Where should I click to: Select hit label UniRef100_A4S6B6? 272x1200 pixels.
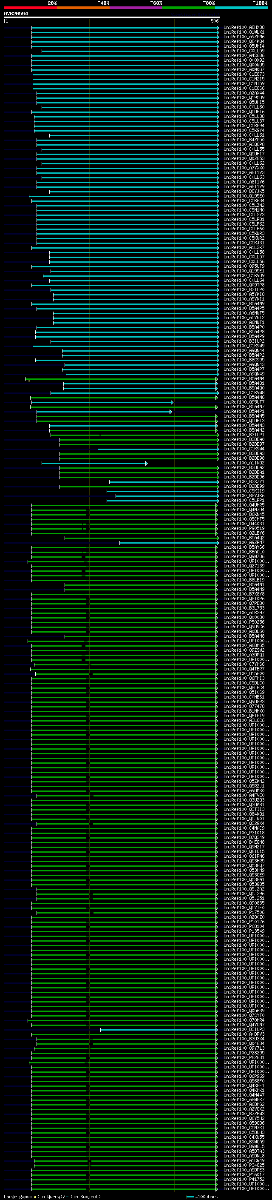[244, 55]
